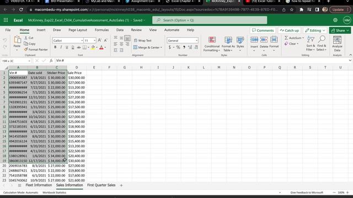
Task: Decrease font size with shrink-font icon
Action: (105, 40)
